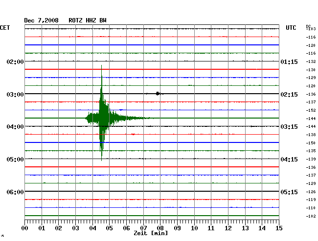Image resolution: width=318 pixels, height=241 pixels.
Task: Click the DC offset value -119
Action: [311, 200]
